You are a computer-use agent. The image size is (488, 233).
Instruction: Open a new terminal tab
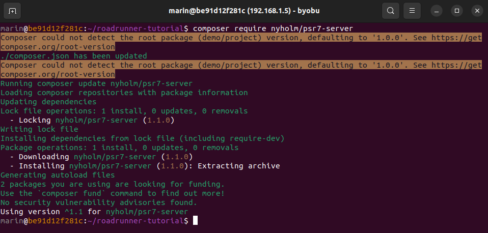(12, 11)
